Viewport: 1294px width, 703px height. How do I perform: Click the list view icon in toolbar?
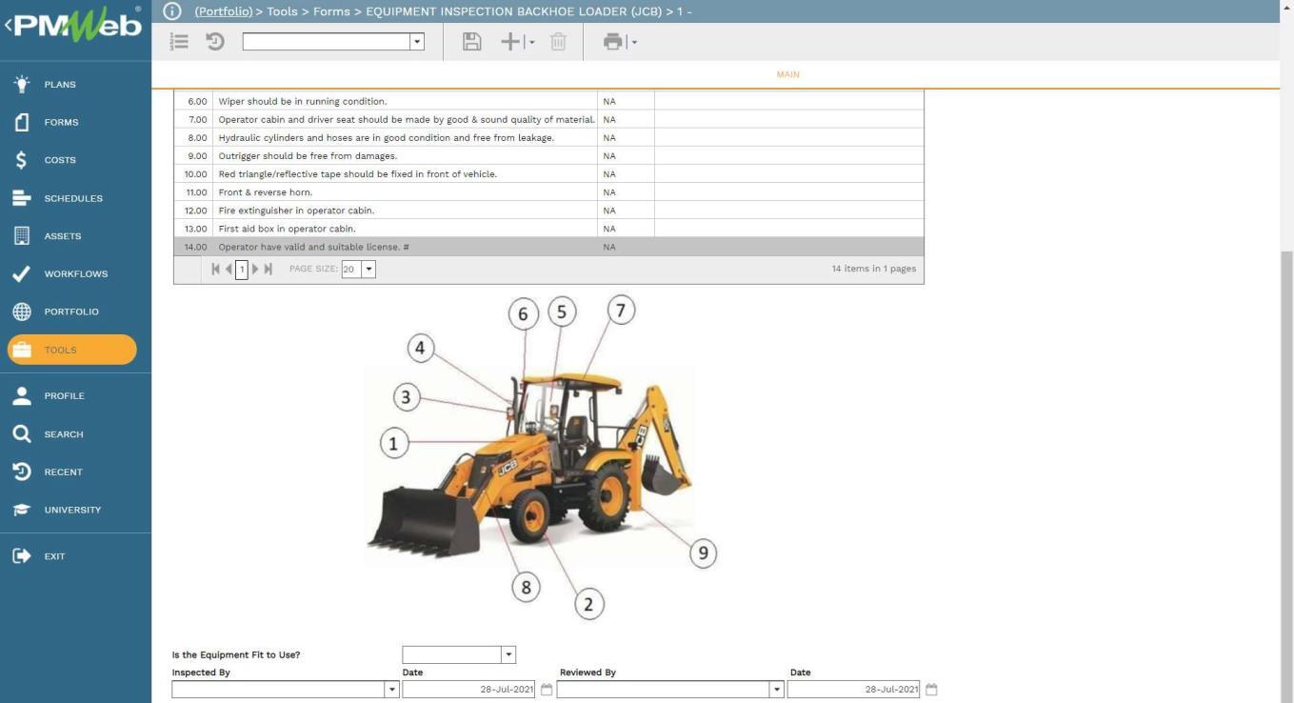(179, 42)
